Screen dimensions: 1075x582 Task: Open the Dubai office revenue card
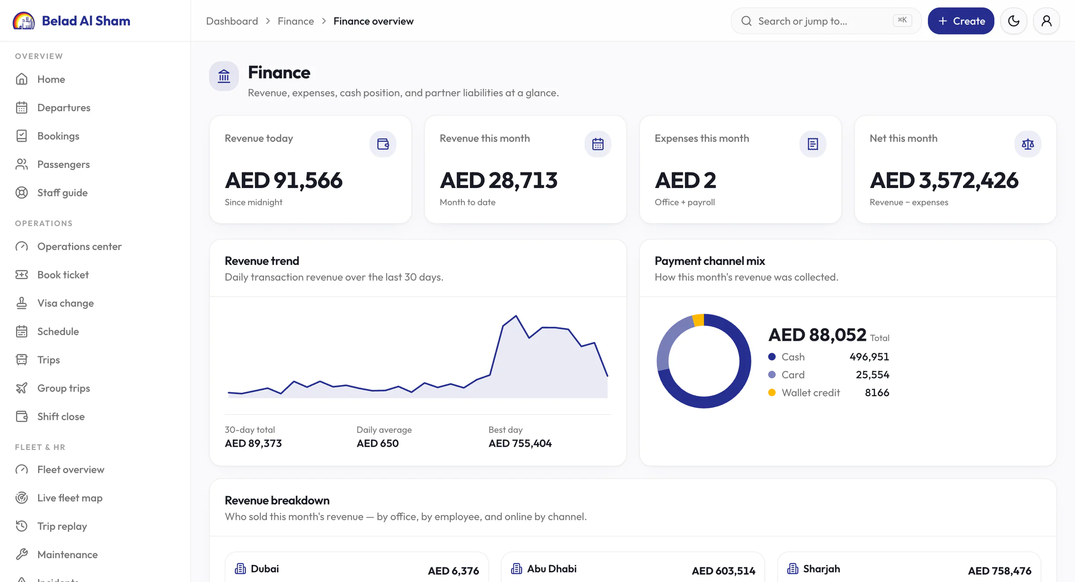pyautogui.click(x=357, y=567)
